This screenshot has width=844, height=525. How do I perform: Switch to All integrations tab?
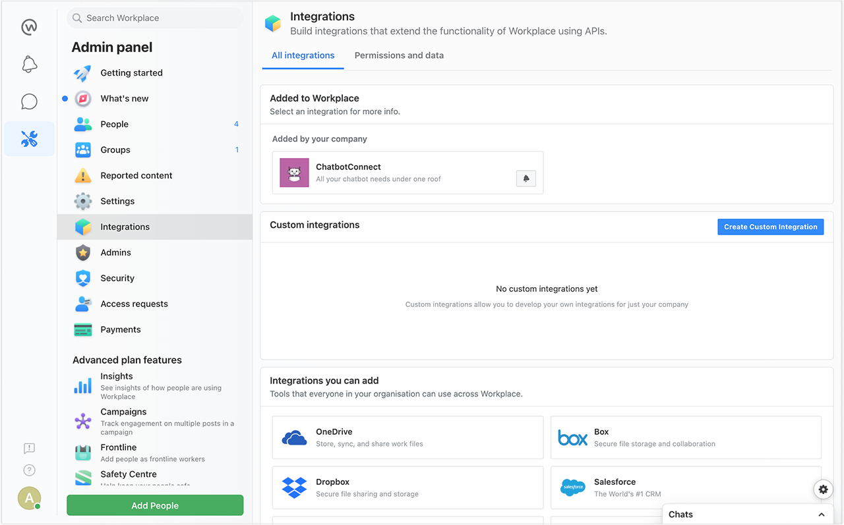(303, 56)
